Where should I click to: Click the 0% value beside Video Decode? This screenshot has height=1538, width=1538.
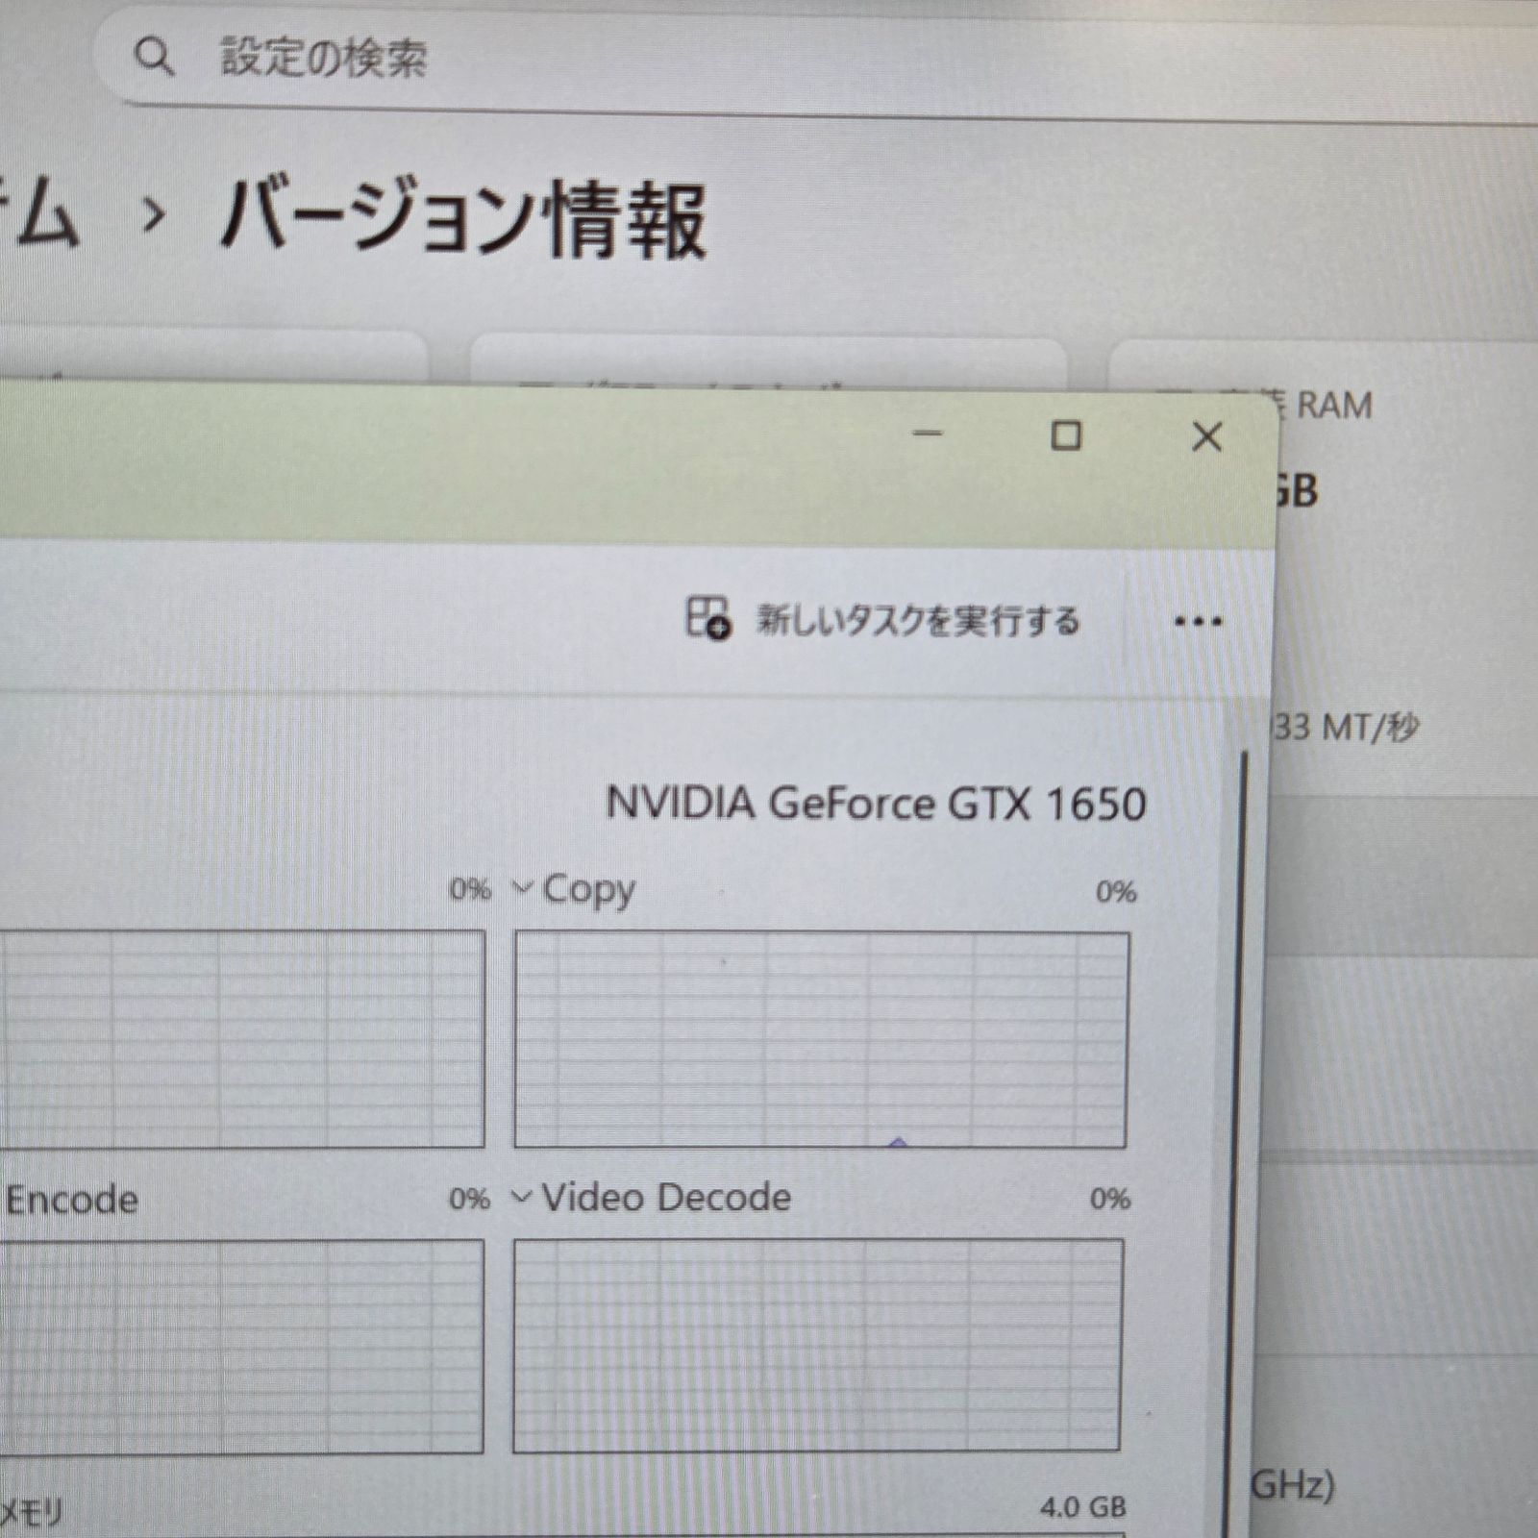[1109, 1199]
